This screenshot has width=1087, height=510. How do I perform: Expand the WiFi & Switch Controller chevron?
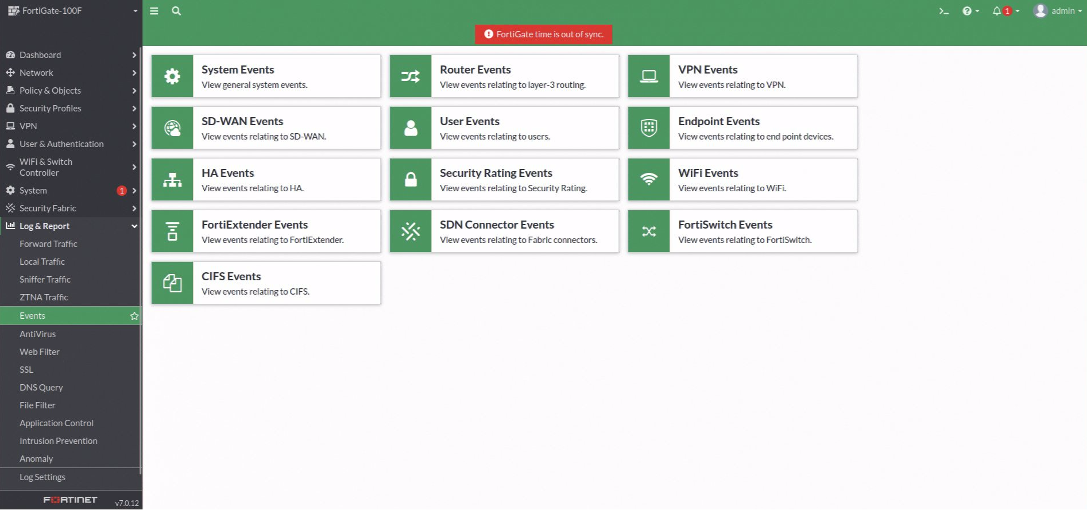pos(134,167)
